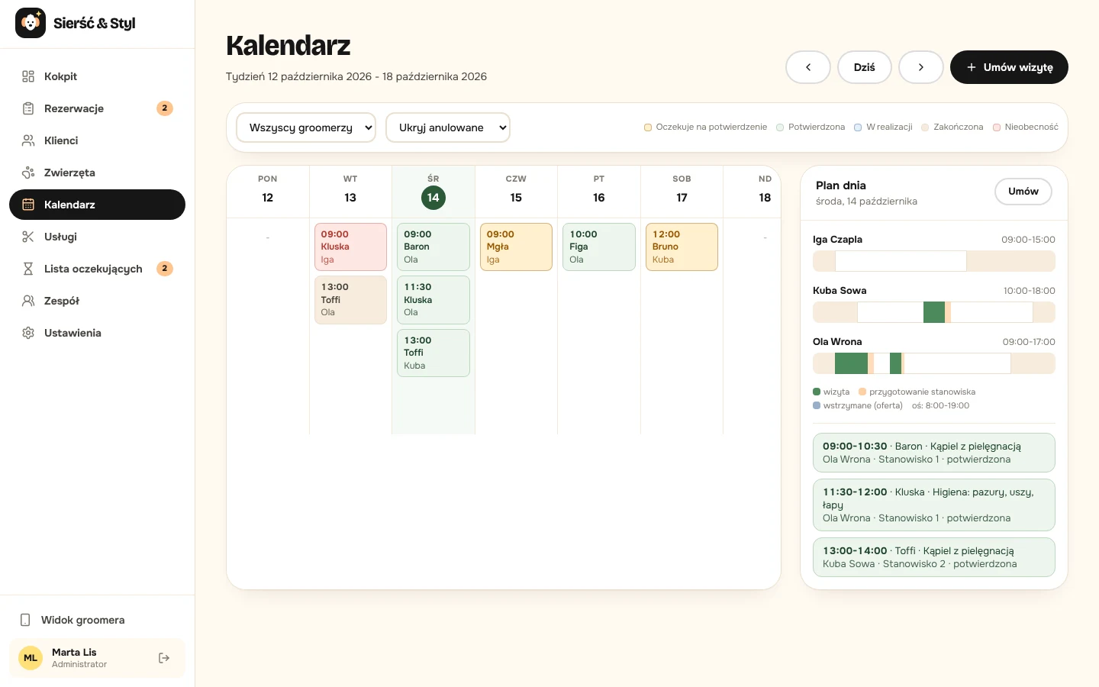
Task: Click Kuba Sowa's availability timeline bar
Action: tap(934, 312)
